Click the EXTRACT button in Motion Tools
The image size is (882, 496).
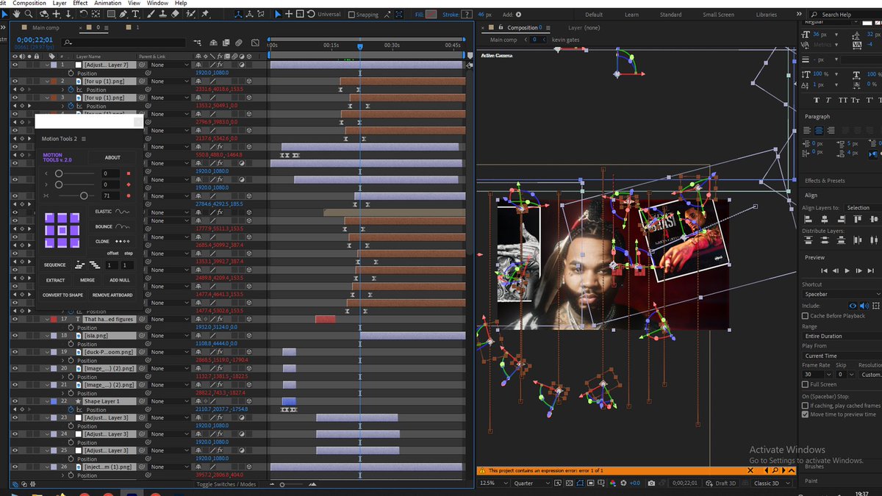pos(56,280)
